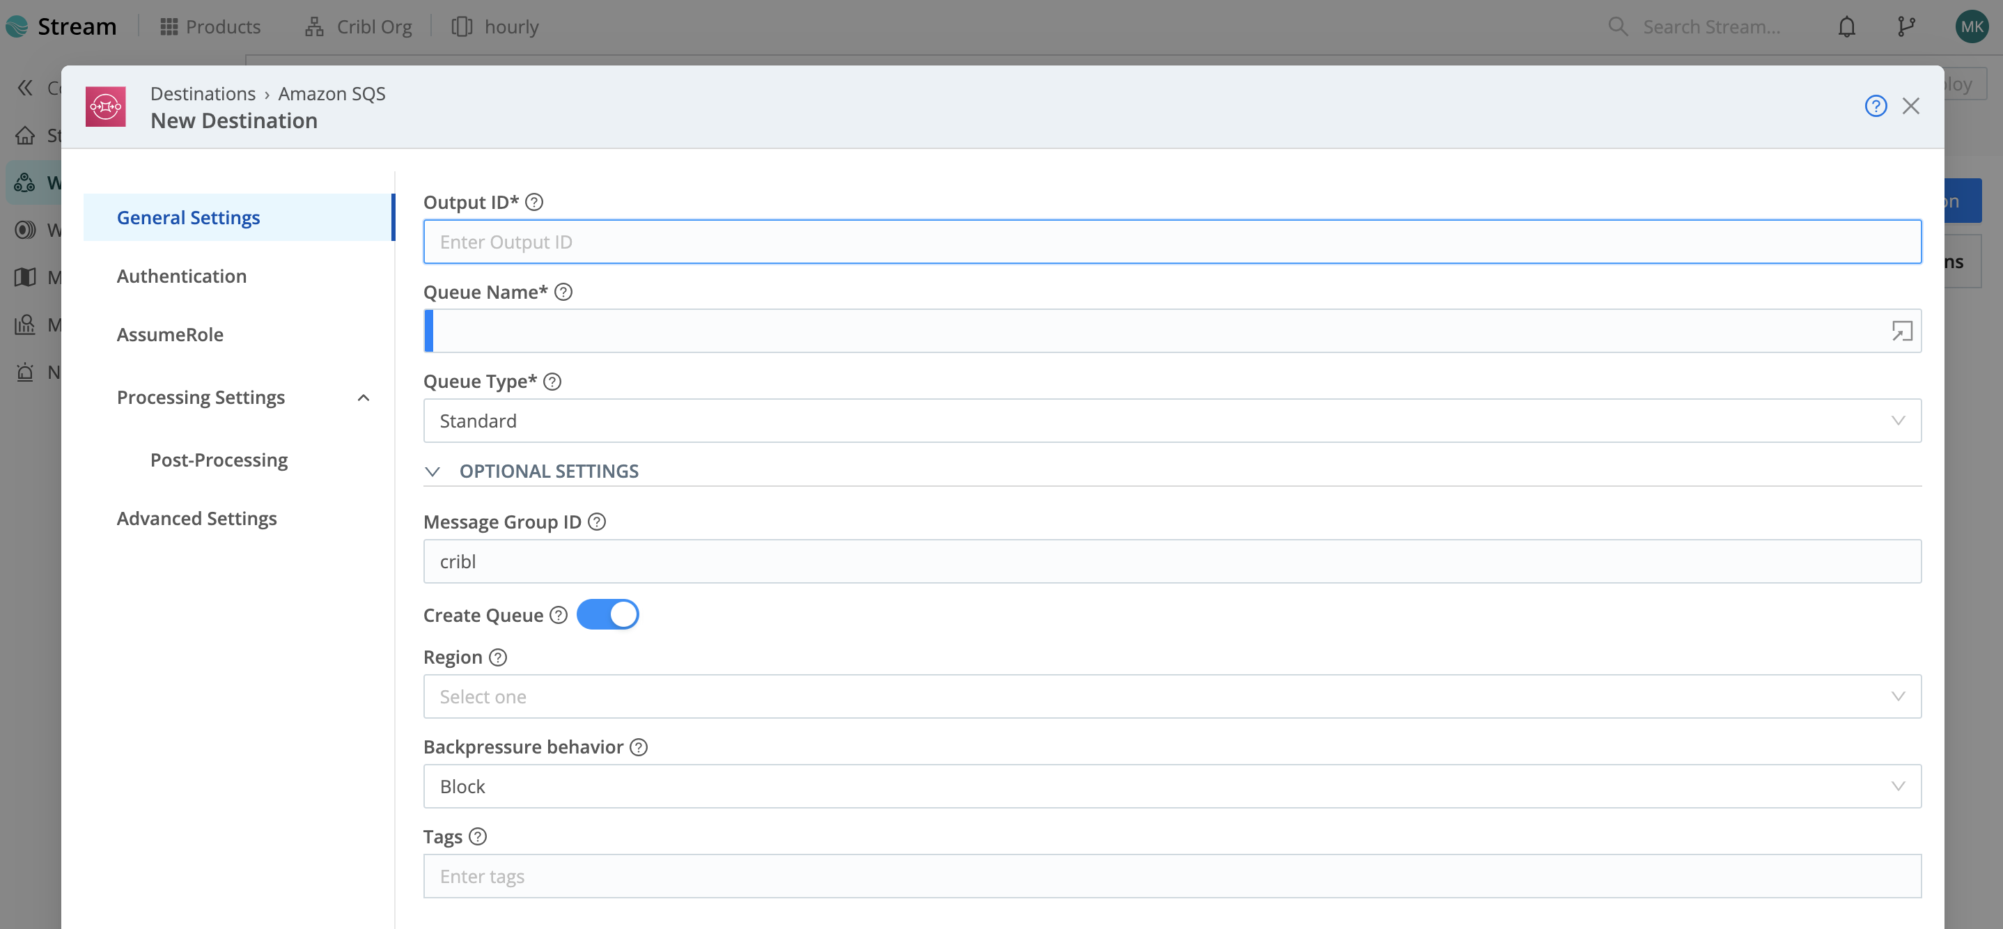2003x929 pixels.
Task: Collapse the left sidebar with the double-chevron icon
Action: (24, 87)
